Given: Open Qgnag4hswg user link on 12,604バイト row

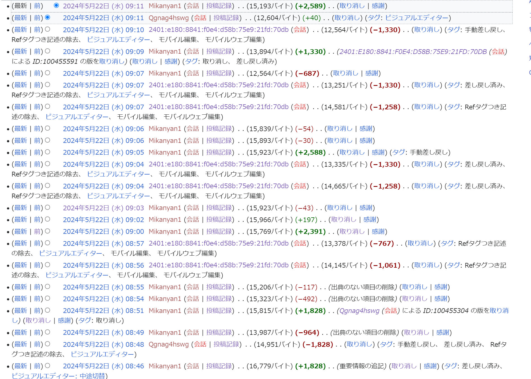Looking at the screenshot, I should coord(169,18).
